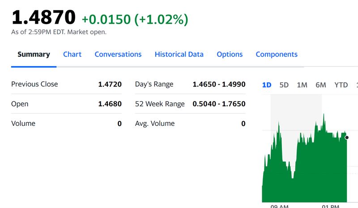Select the 1D chart range

pos(267,85)
